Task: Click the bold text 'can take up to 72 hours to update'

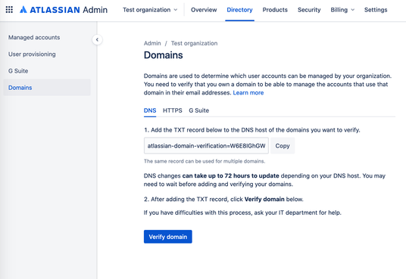Action: click(x=231, y=176)
